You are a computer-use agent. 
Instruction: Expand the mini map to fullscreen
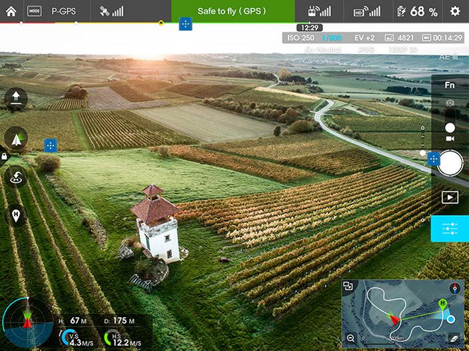tap(348, 286)
